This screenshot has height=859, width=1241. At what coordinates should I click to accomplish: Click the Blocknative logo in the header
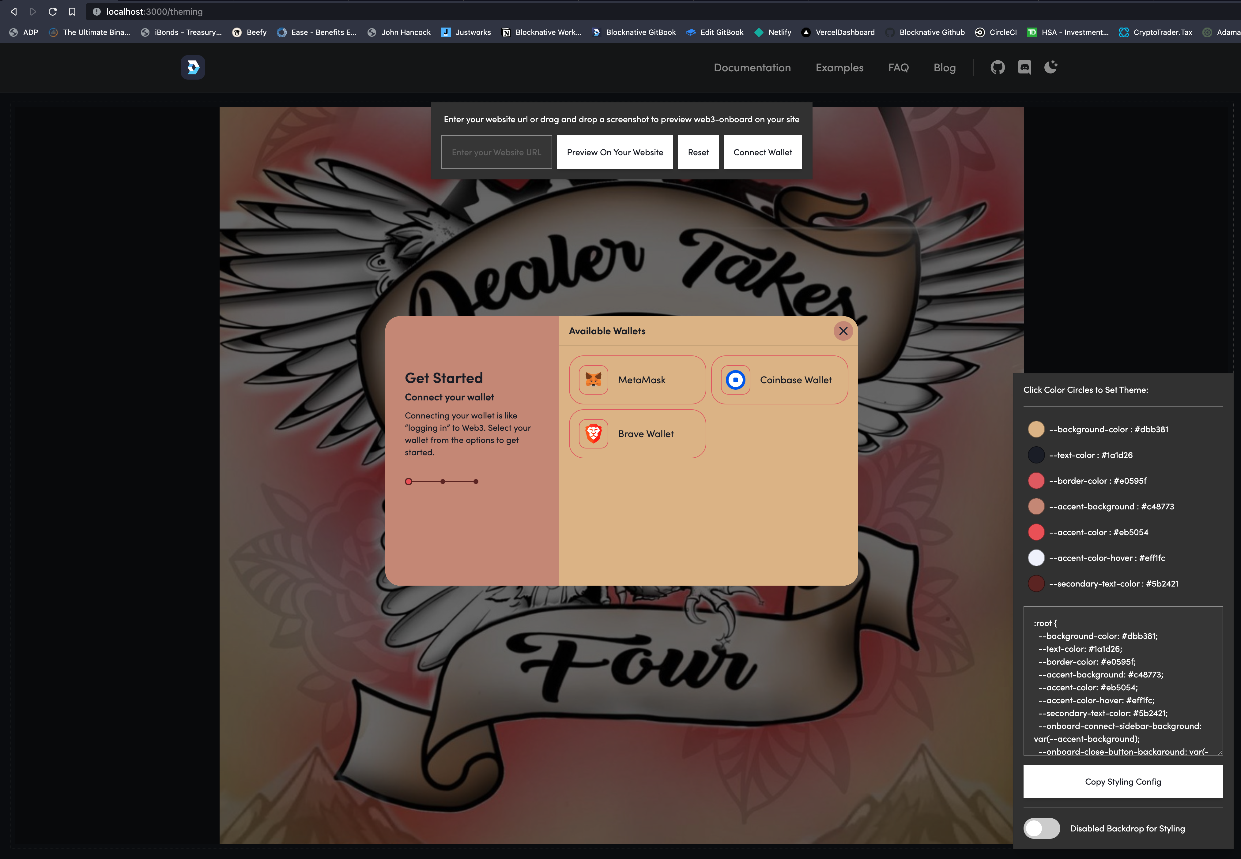[193, 67]
